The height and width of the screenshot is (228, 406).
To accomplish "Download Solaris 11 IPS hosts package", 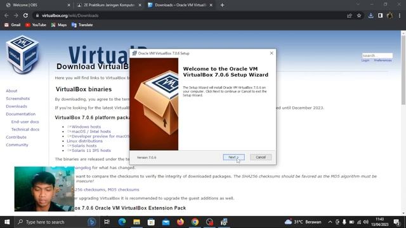I will (x=91, y=150).
